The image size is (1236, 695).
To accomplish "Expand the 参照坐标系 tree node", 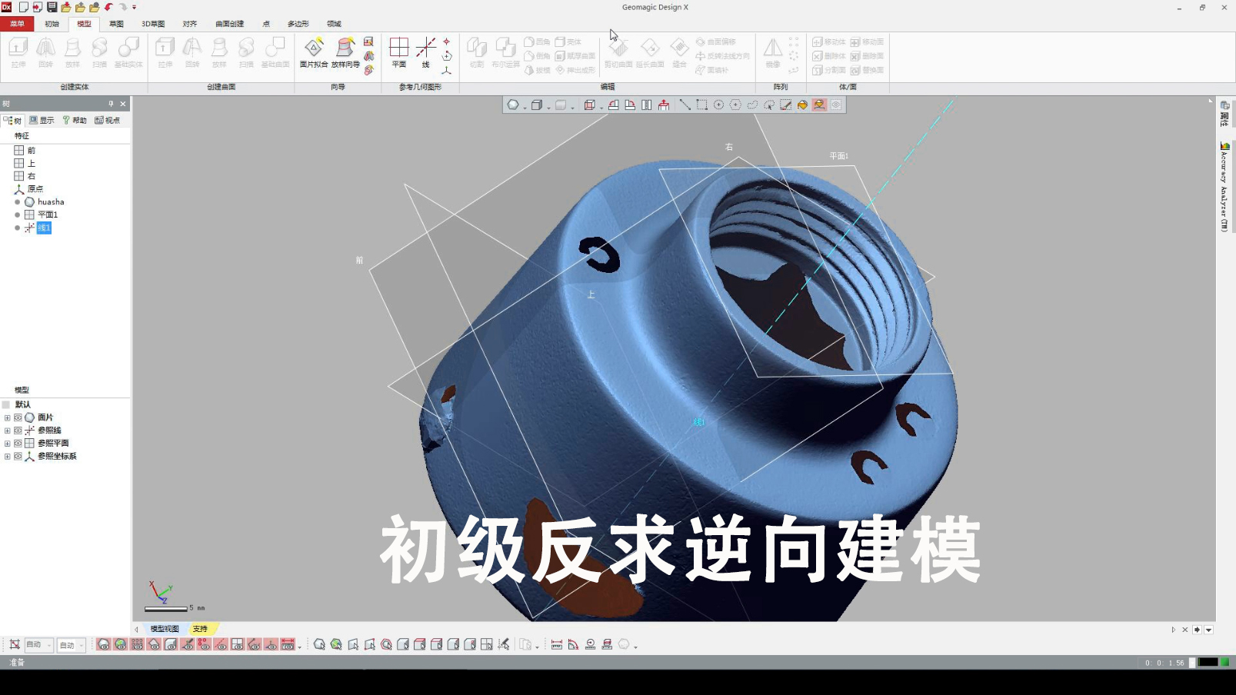I will coord(8,457).
